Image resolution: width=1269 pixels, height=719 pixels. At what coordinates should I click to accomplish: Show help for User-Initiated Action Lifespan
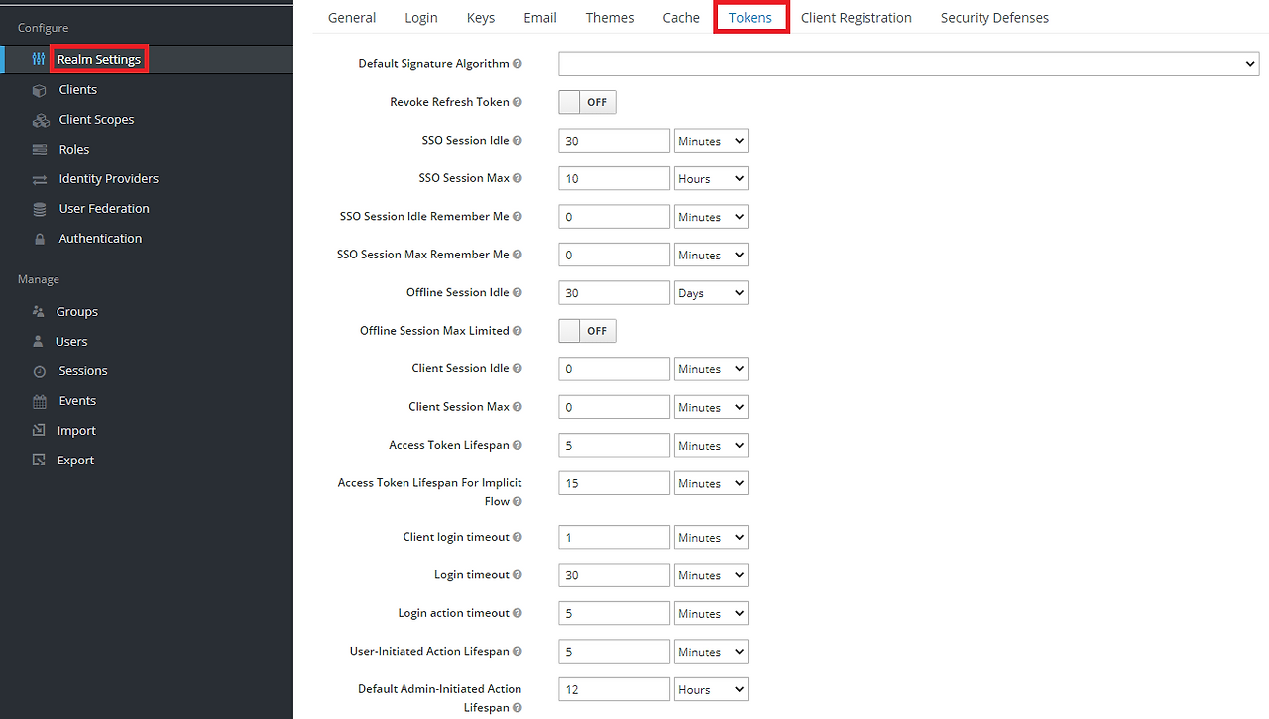pos(518,652)
